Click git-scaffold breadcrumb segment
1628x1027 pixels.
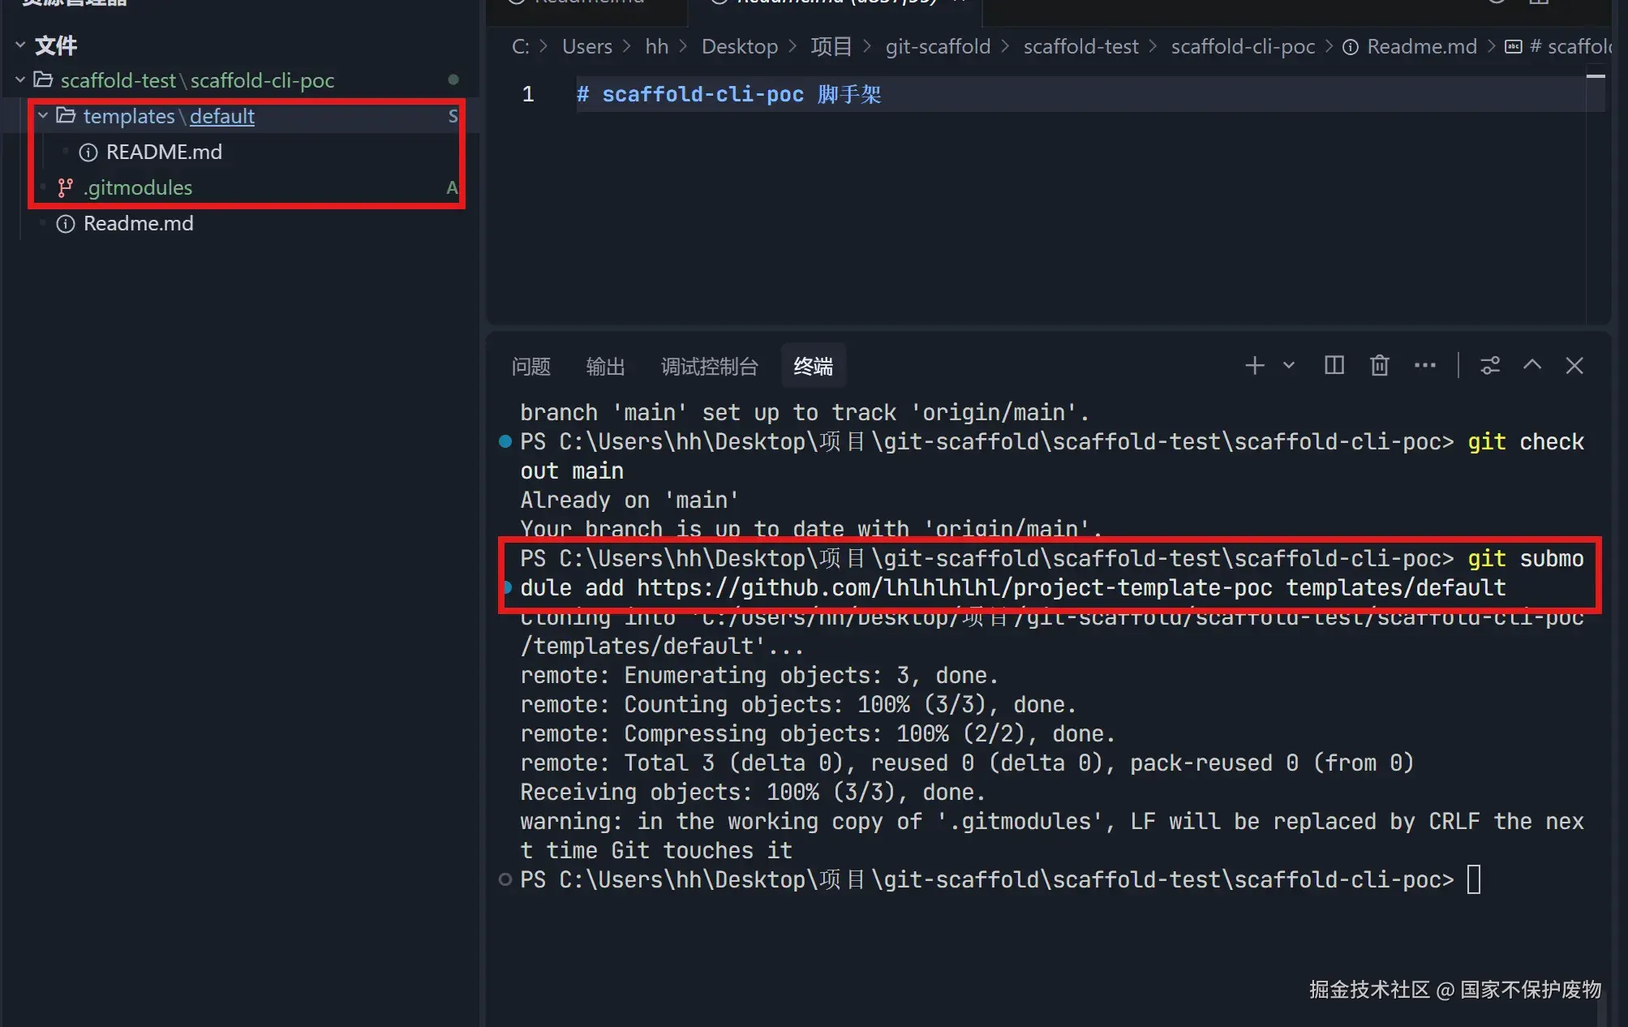tap(938, 47)
